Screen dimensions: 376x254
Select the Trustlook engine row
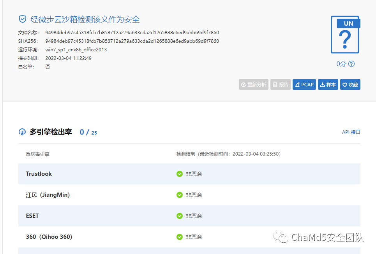pos(189,174)
